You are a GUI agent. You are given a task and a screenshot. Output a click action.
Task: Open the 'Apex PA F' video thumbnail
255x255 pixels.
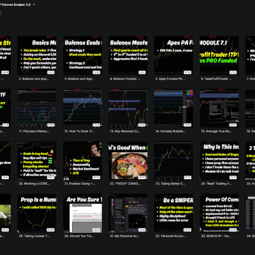pos(173,55)
